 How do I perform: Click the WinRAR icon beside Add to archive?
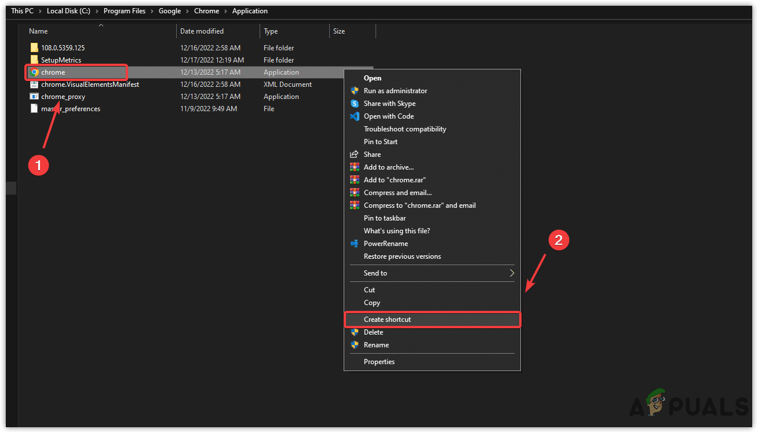(x=355, y=167)
